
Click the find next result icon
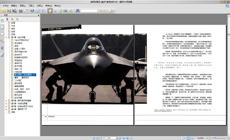[x=105, y=11]
